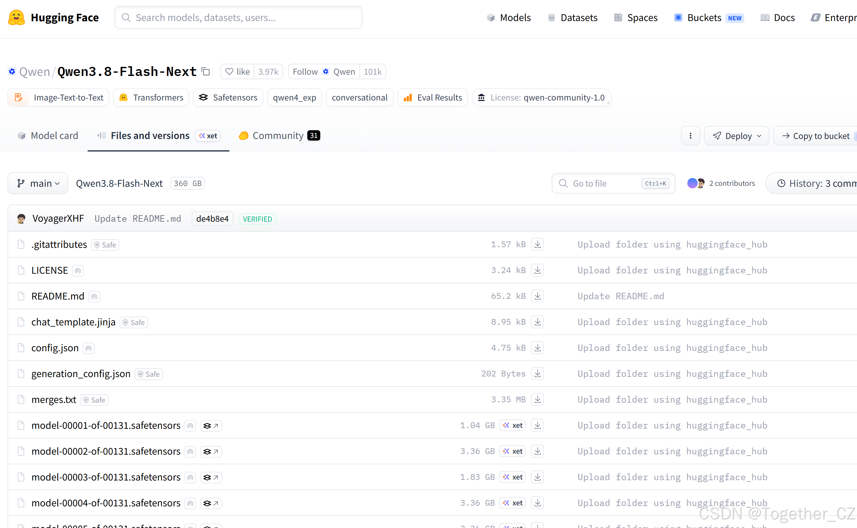Screen dimensions: 857x528
Task: Like the Qwen3.8-Flash-Next model
Action: pos(238,72)
